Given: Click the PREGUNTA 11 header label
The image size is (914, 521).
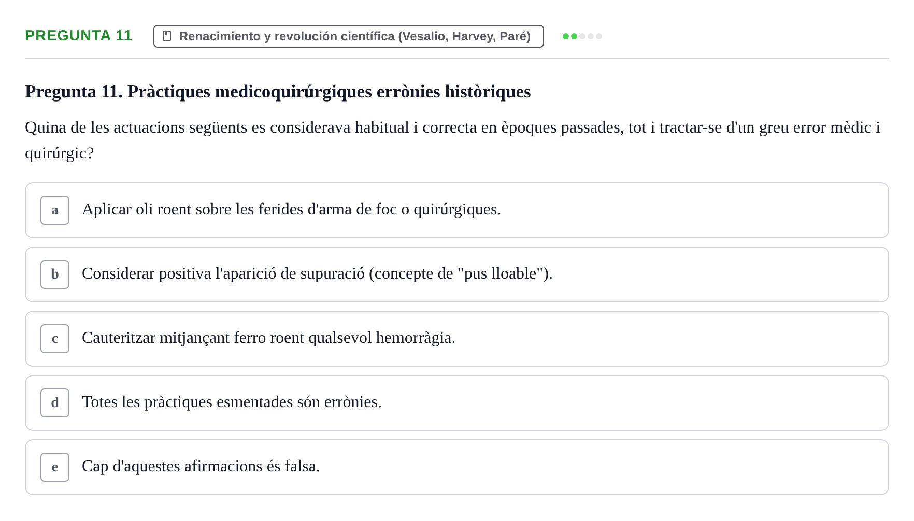Looking at the screenshot, I should pyautogui.click(x=78, y=35).
